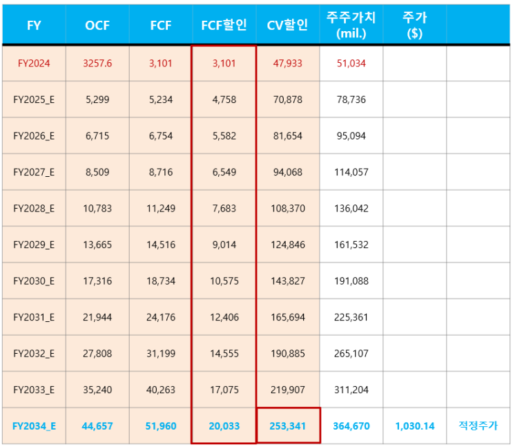Select CV할인 value 219,907
Screen dimensions: 513x447
(x=288, y=390)
